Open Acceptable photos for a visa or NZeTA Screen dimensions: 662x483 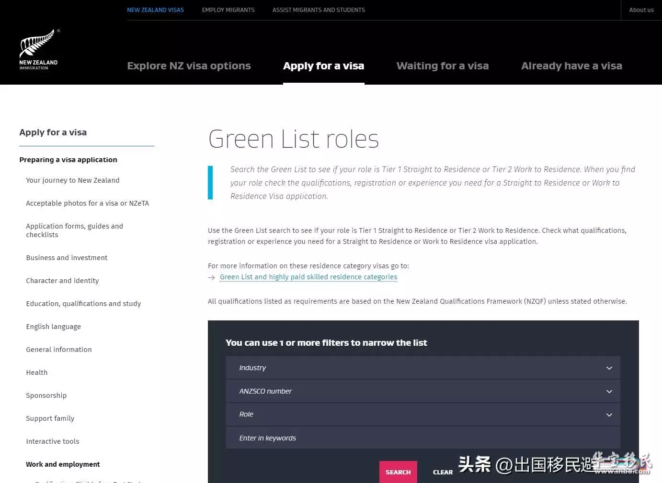[x=88, y=203]
